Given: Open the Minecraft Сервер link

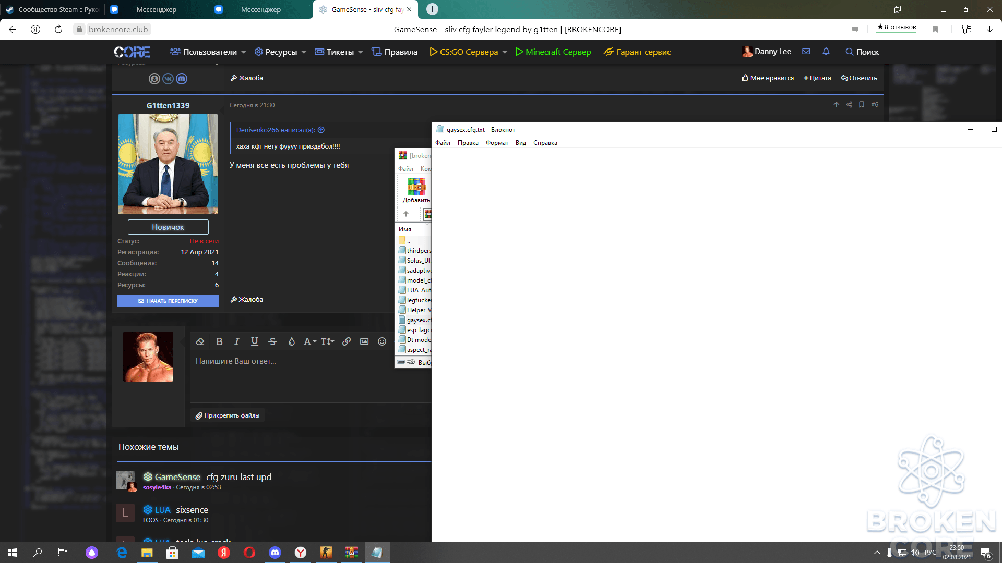Looking at the screenshot, I should tap(553, 52).
